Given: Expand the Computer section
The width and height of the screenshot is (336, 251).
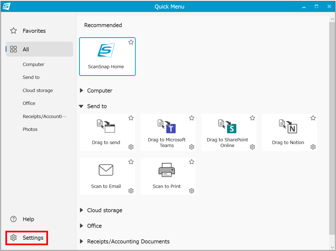Looking at the screenshot, I should click(x=82, y=91).
